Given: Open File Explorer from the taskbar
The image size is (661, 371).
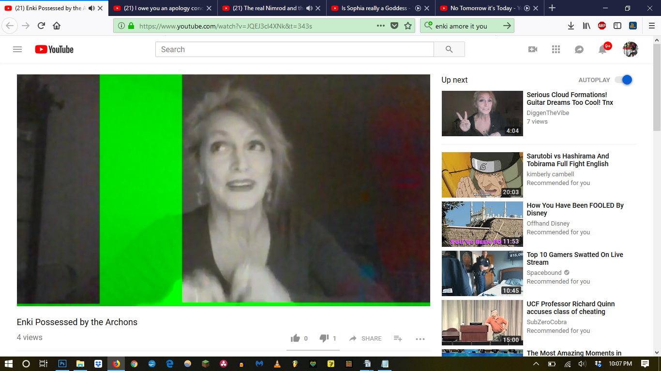Looking at the screenshot, I should pos(80,364).
